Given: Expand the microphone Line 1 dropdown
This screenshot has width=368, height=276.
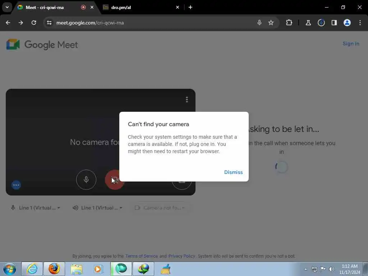Looking at the screenshot, I should coord(36,208).
